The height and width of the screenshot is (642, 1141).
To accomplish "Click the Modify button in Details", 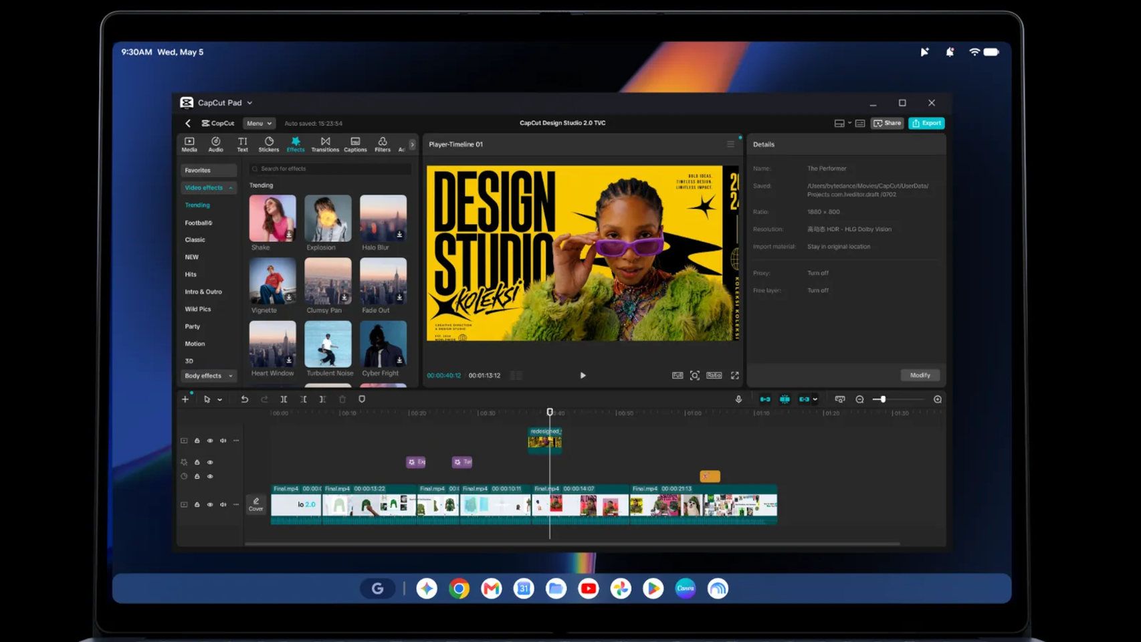I will pyautogui.click(x=920, y=375).
